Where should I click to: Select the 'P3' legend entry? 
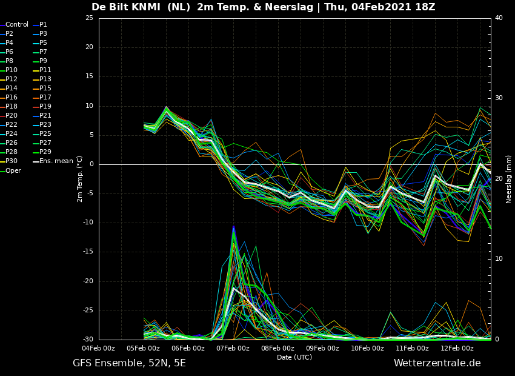tap(40, 33)
